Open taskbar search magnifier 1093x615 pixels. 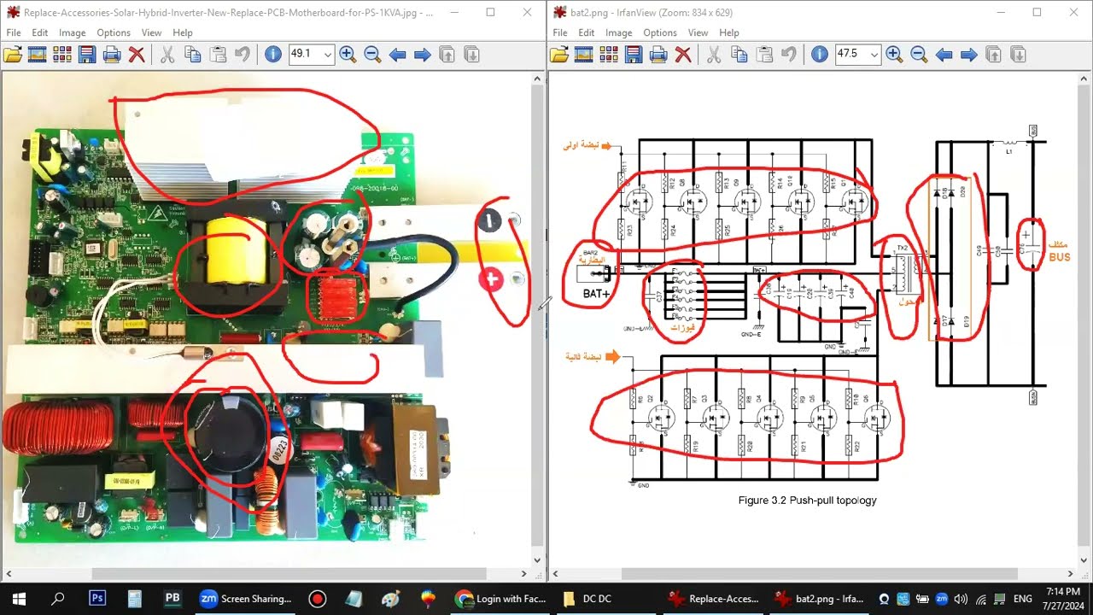tap(58, 599)
